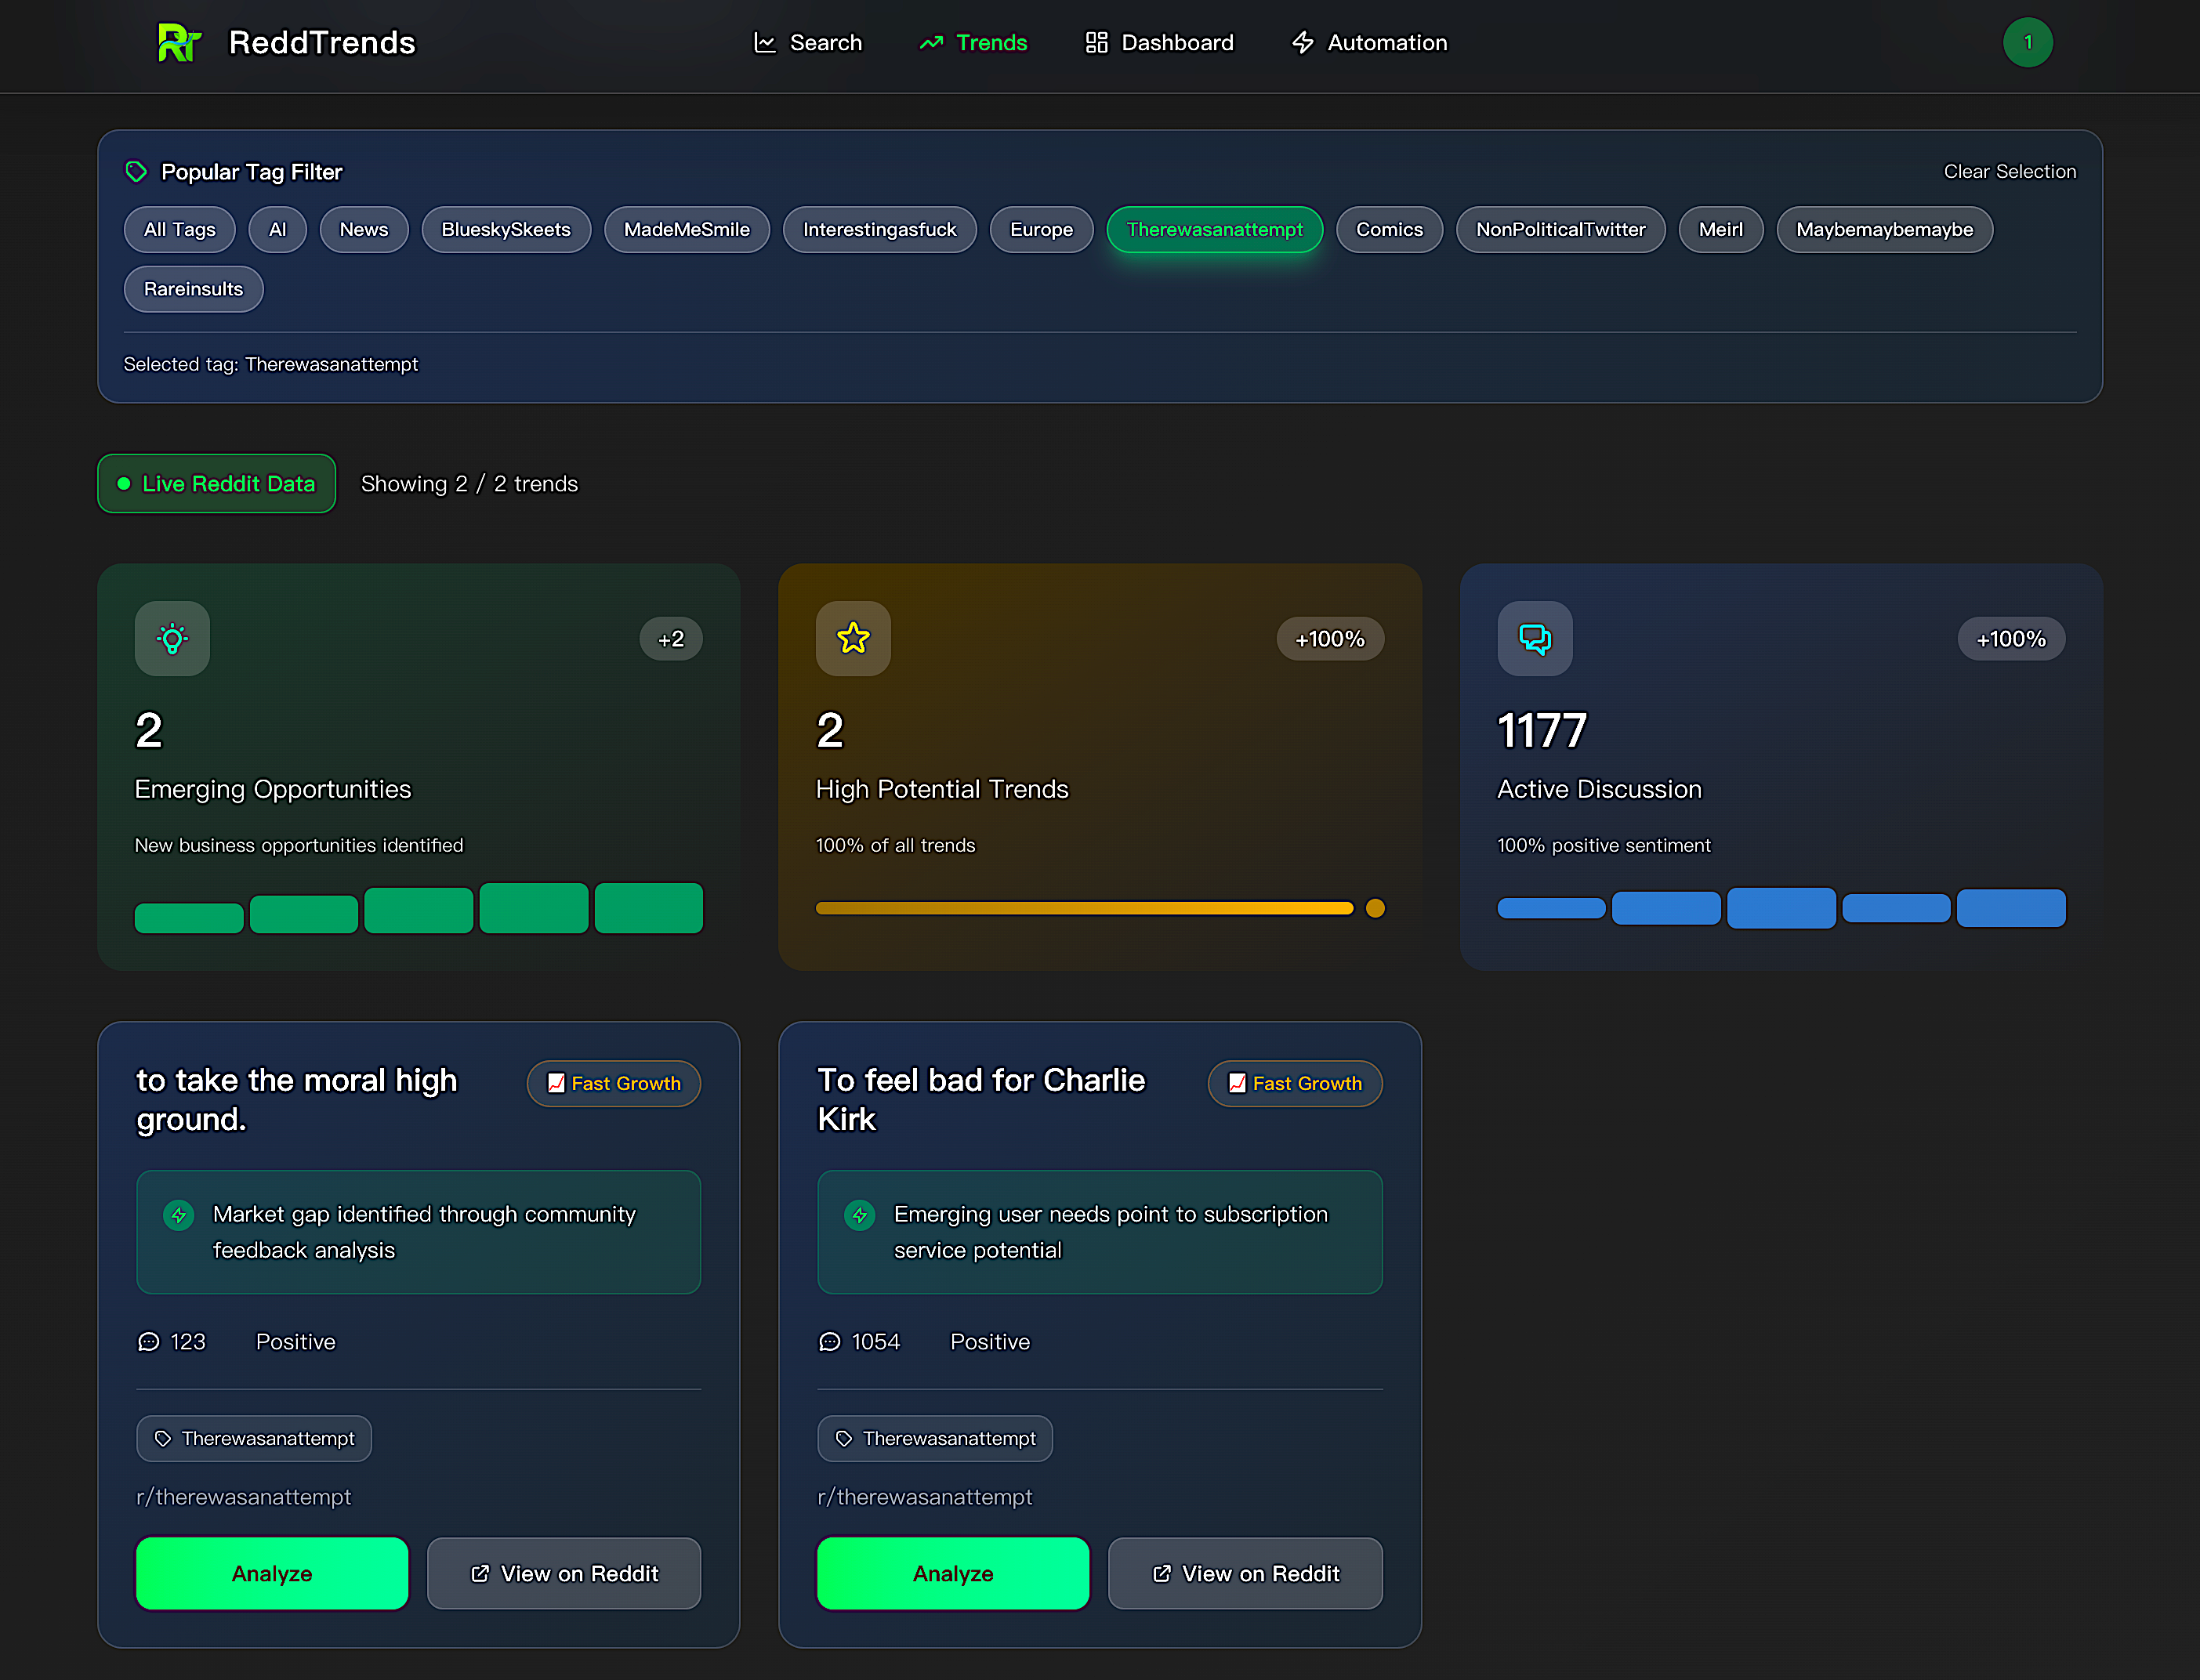Click Clear Selection link
Viewport: 2200px width, 1680px height.
coord(2009,172)
